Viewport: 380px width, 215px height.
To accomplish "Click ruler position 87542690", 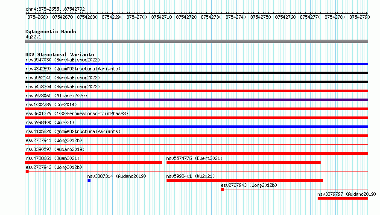I will (112, 17).
